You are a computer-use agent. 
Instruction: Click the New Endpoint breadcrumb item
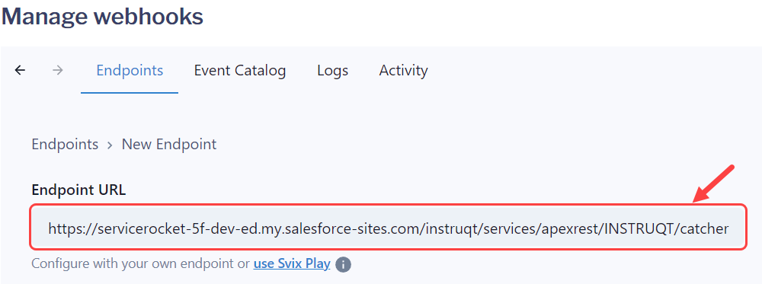coord(169,145)
